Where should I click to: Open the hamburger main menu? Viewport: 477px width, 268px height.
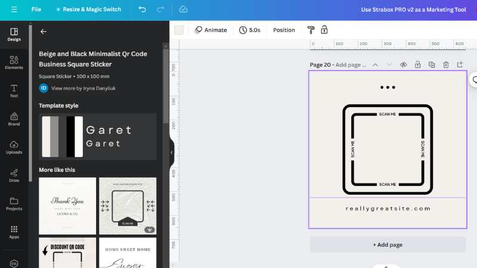(14, 10)
